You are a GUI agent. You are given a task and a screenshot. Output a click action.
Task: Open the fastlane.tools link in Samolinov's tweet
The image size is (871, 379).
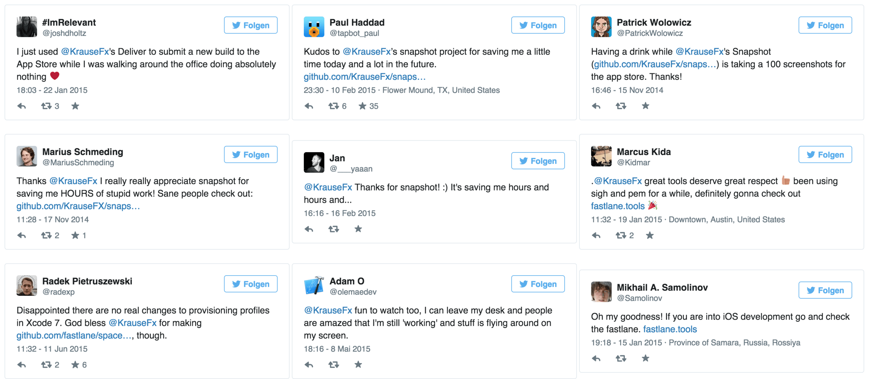tap(670, 329)
